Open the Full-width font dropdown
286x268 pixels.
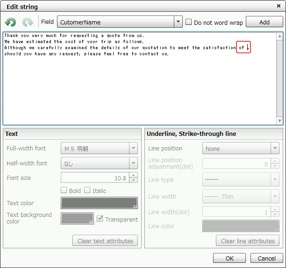point(99,148)
